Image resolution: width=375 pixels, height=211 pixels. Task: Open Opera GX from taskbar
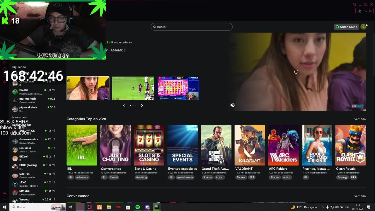coord(80,207)
